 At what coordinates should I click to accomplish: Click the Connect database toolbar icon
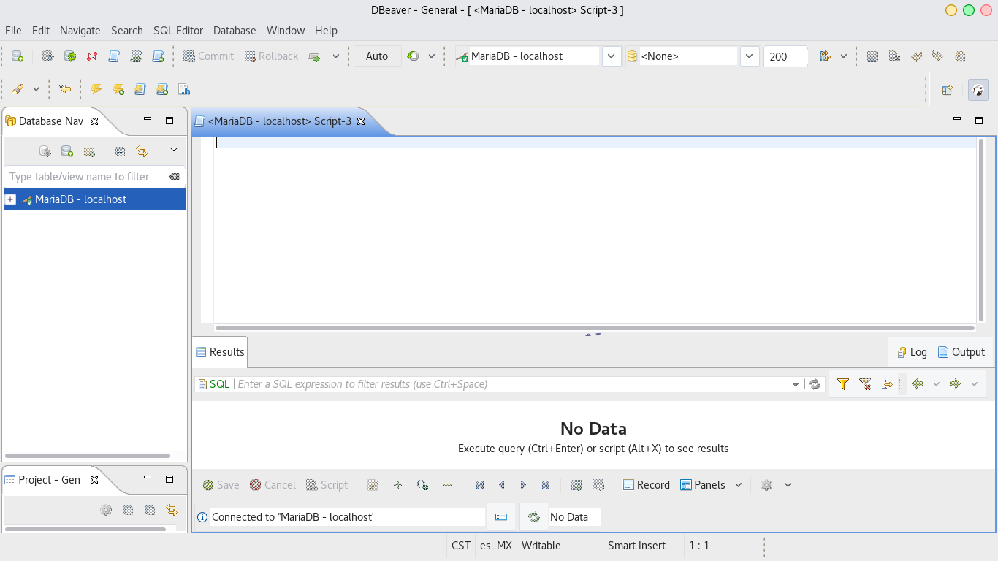click(x=48, y=56)
